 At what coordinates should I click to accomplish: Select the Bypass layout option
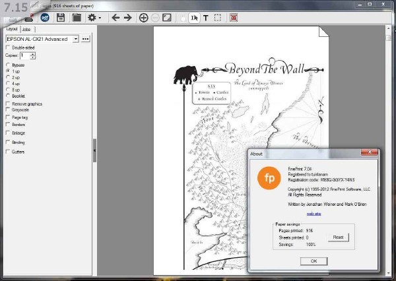coord(9,65)
